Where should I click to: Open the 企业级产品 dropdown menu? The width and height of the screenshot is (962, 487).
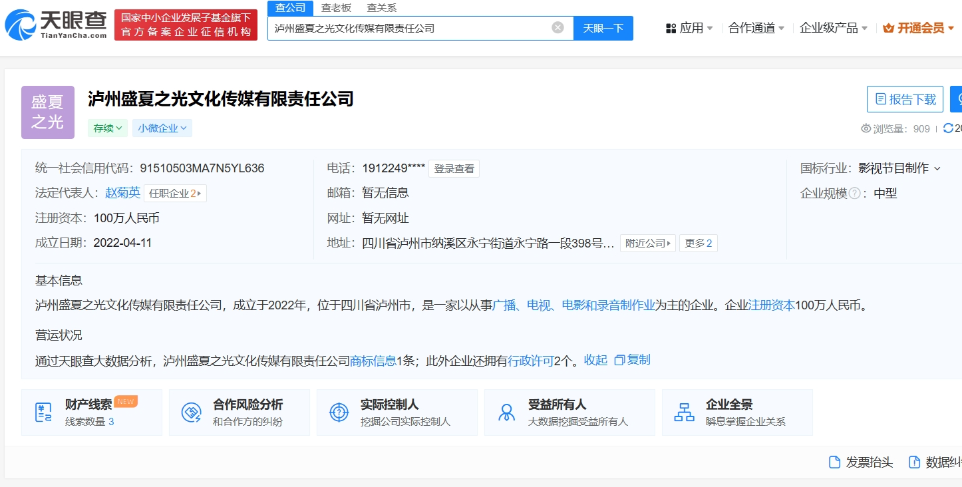point(834,28)
